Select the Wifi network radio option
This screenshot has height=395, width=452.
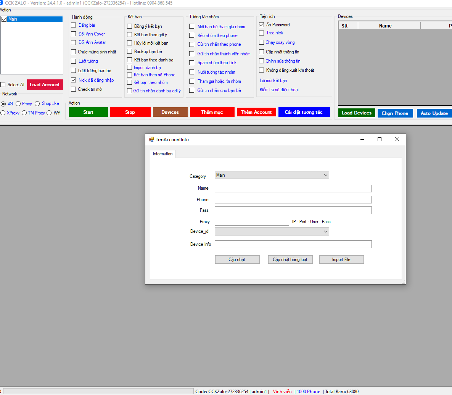(49, 113)
